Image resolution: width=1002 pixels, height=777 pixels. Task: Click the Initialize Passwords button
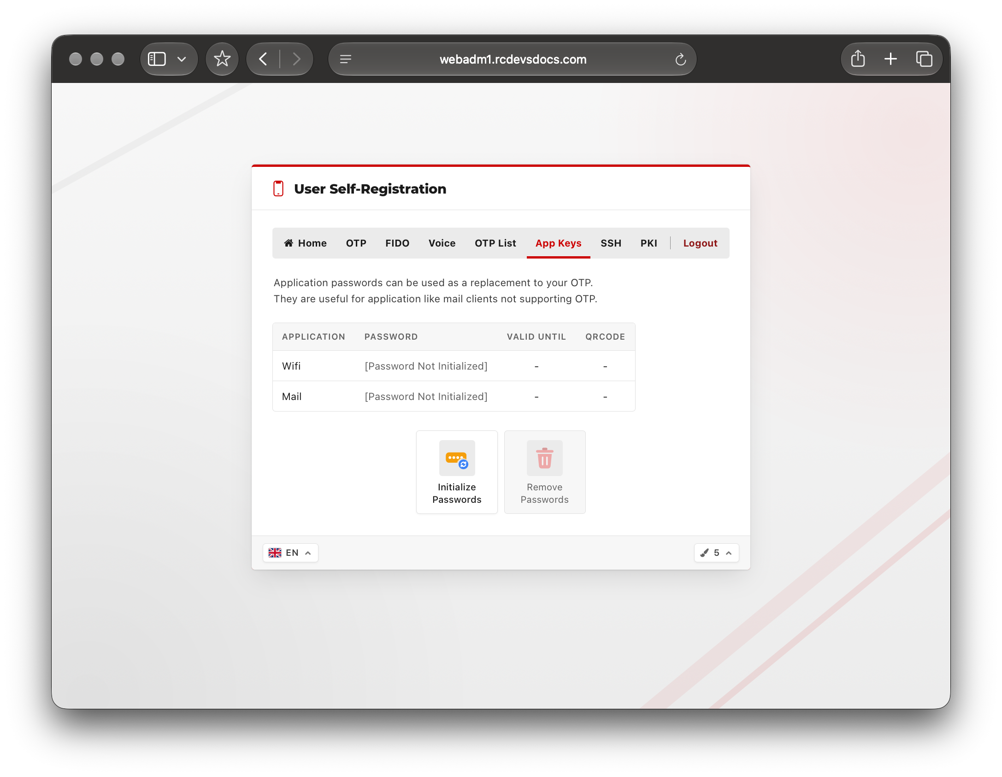[x=457, y=472]
